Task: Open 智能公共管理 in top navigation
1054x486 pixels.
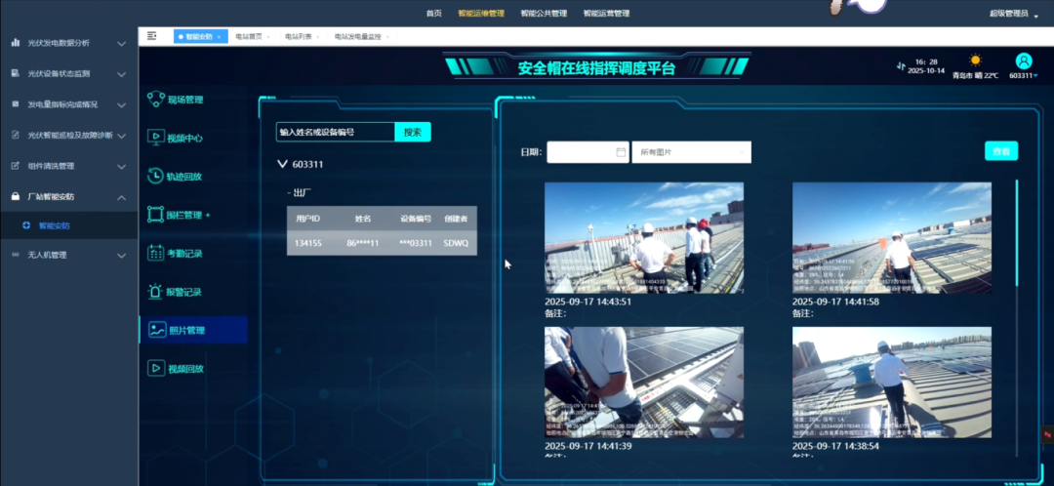Action: pyautogui.click(x=544, y=14)
